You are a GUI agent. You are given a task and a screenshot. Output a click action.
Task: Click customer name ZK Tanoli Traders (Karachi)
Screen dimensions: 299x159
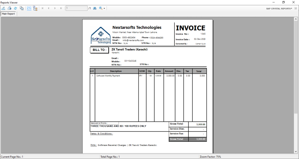click(x=129, y=50)
